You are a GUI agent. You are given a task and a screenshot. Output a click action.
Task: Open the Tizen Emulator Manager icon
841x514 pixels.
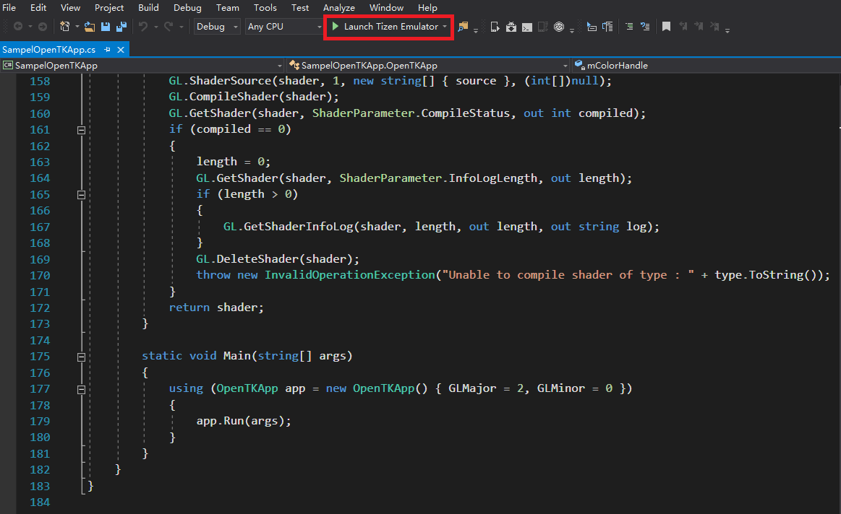tap(495, 26)
